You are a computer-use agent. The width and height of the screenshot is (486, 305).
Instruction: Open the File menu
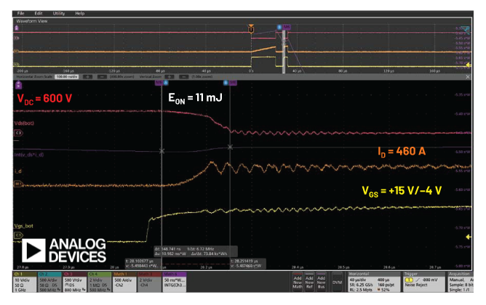click(x=20, y=13)
